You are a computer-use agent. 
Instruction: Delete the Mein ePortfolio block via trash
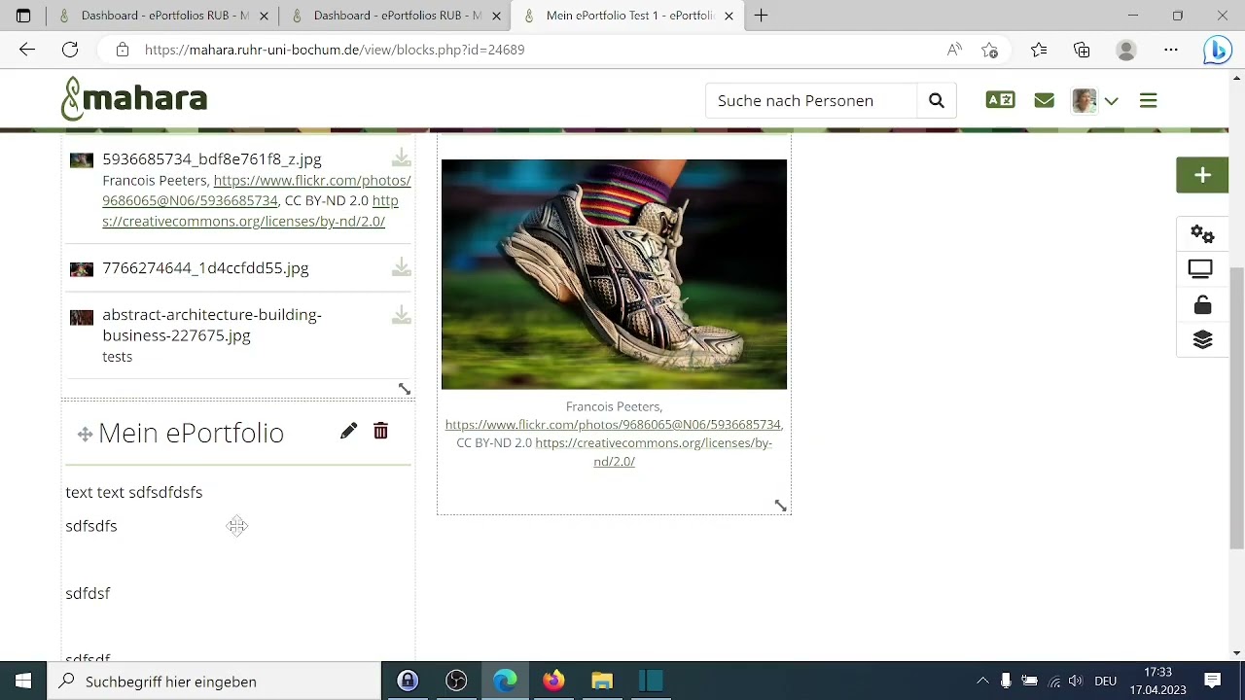[x=380, y=431]
